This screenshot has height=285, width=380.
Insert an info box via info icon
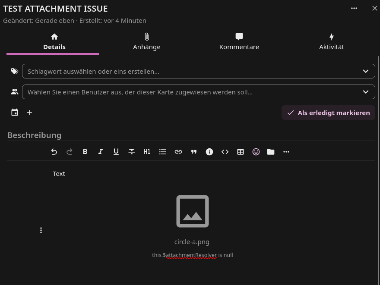tap(209, 152)
